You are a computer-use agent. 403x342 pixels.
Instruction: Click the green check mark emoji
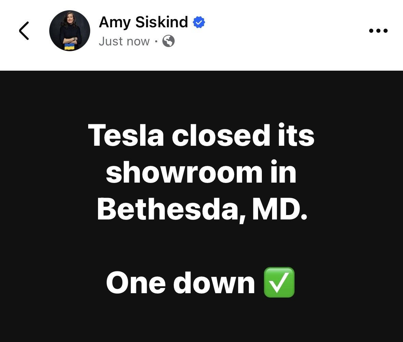tap(279, 282)
